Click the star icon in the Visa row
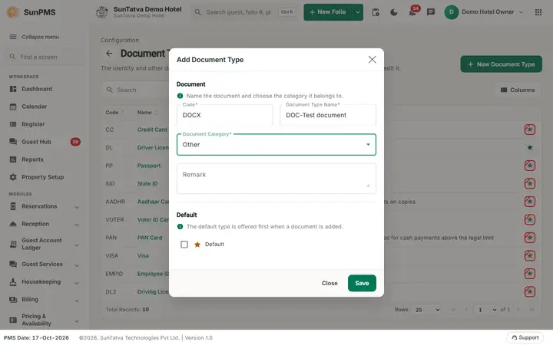This screenshot has height=345, width=553. 530,255
